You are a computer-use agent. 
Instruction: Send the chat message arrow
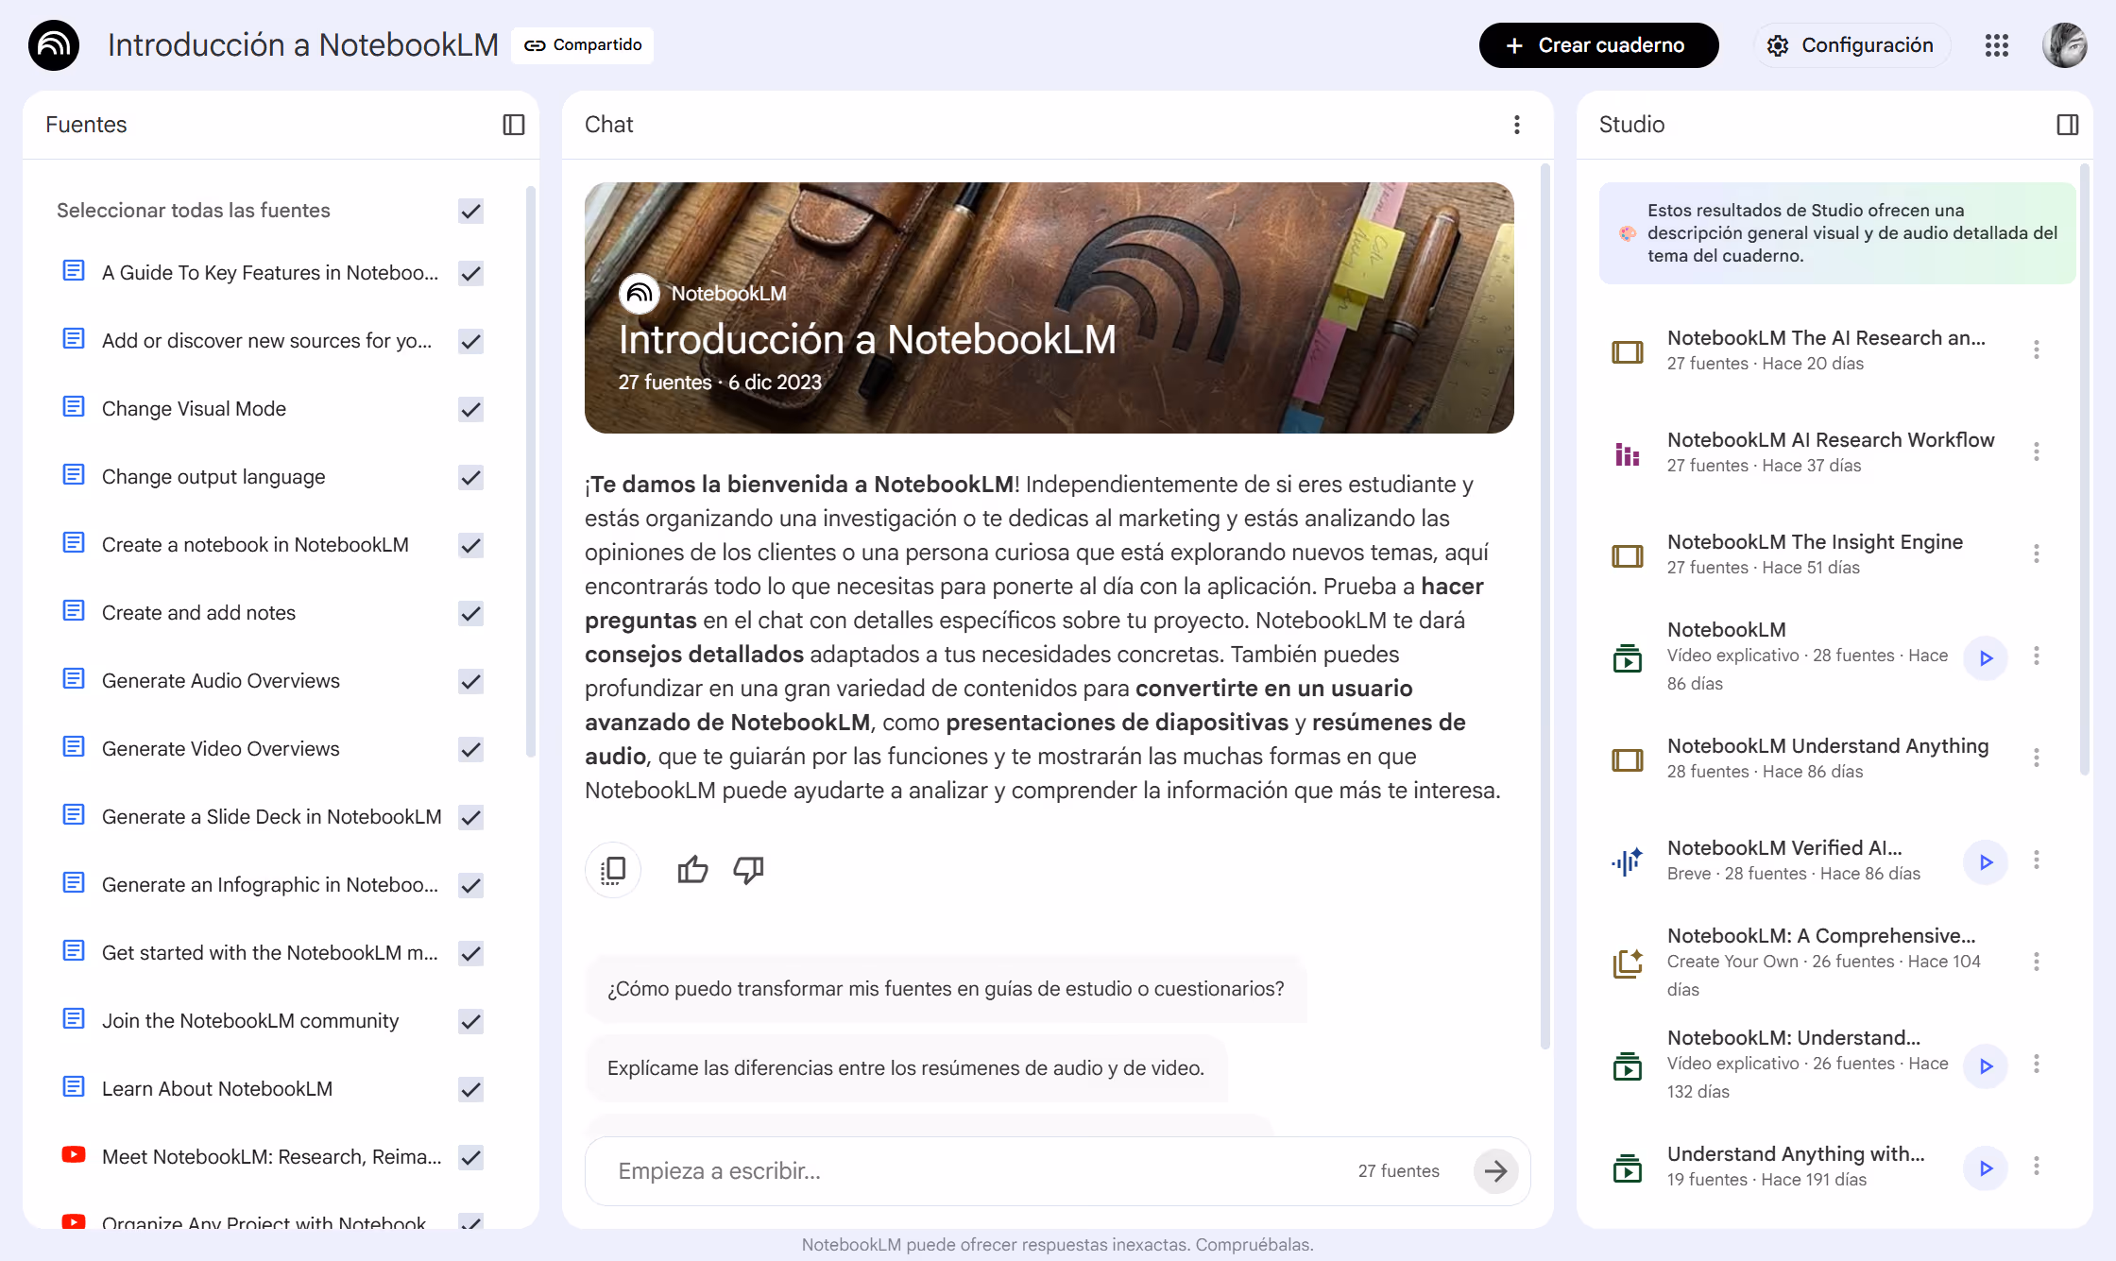click(x=1495, y=1171)
